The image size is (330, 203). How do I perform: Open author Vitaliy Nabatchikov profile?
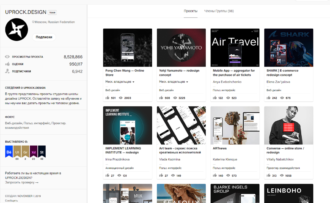[x=280, y=159]
